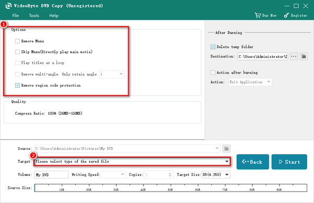Image resolution: width=314 pixels, height=203 pixels.
Task: Check Skip Menu directly play main movie
Action: coord(17,52)
